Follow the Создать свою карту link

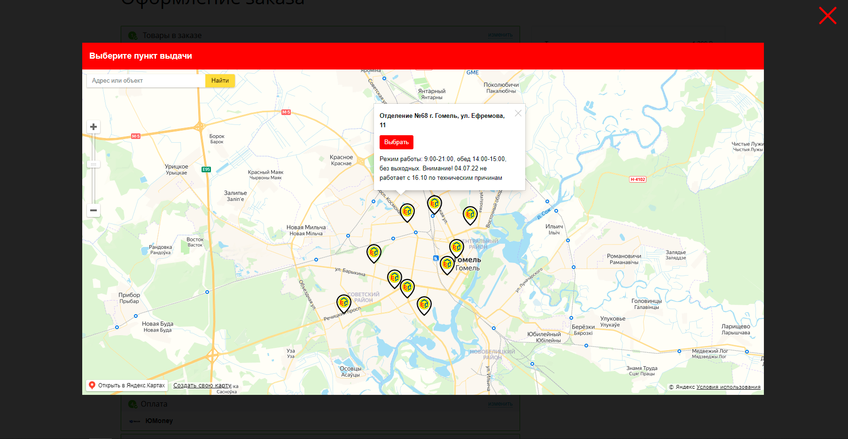point(202,385)
